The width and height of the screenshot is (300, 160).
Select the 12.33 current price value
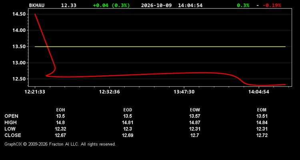tap(69, 5)
